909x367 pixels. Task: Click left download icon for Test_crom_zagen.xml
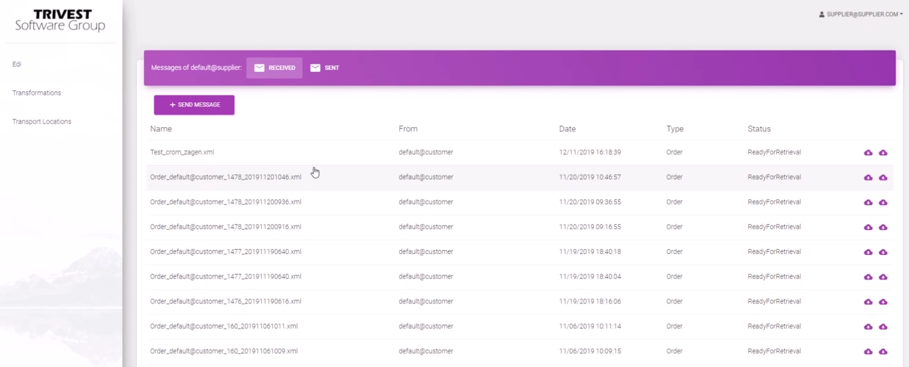868,152
